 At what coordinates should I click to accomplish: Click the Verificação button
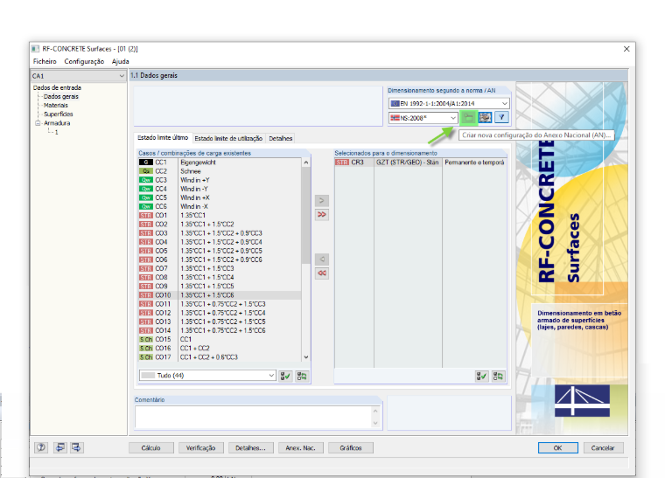(201, 448)
